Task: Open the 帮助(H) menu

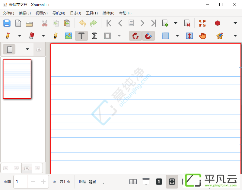Action: pos(125,13)
